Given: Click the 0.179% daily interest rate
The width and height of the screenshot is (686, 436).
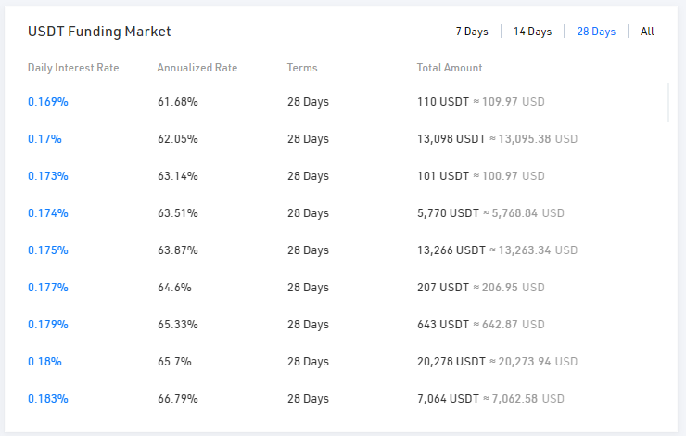Looking at the screenshot, I should [48, 325].
